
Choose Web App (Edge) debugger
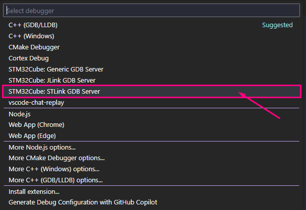[32, 135]
